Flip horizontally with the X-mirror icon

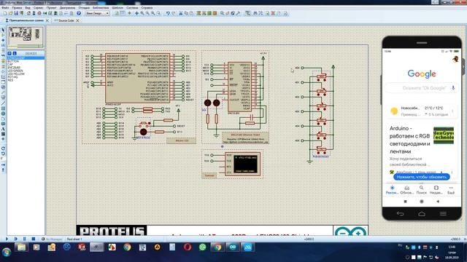click(3, 164)
